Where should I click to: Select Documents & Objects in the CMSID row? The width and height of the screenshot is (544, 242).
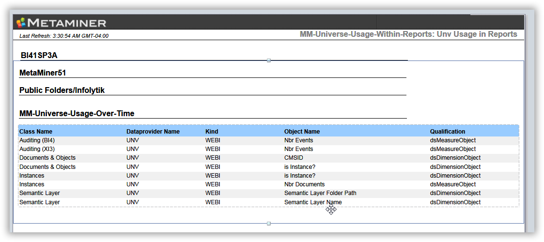(x=47, y=158)
